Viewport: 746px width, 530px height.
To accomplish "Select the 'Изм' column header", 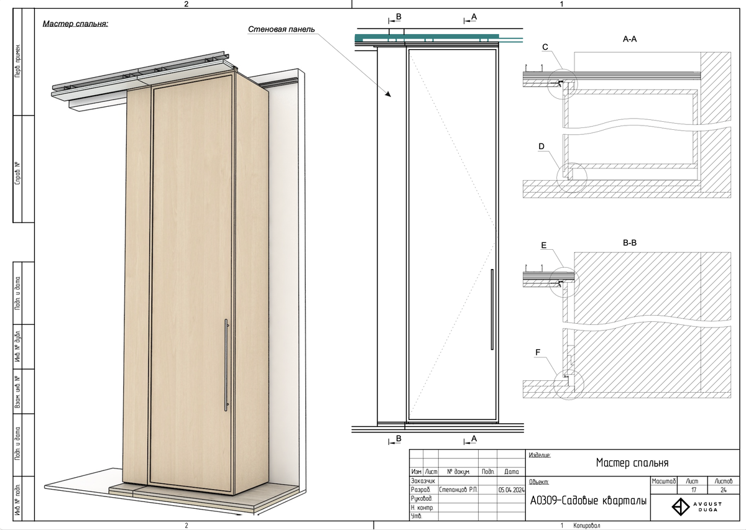I will (417, 472).
